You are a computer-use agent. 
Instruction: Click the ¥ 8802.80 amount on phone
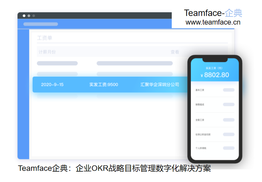pyautogui.click(x=215, y=75)
